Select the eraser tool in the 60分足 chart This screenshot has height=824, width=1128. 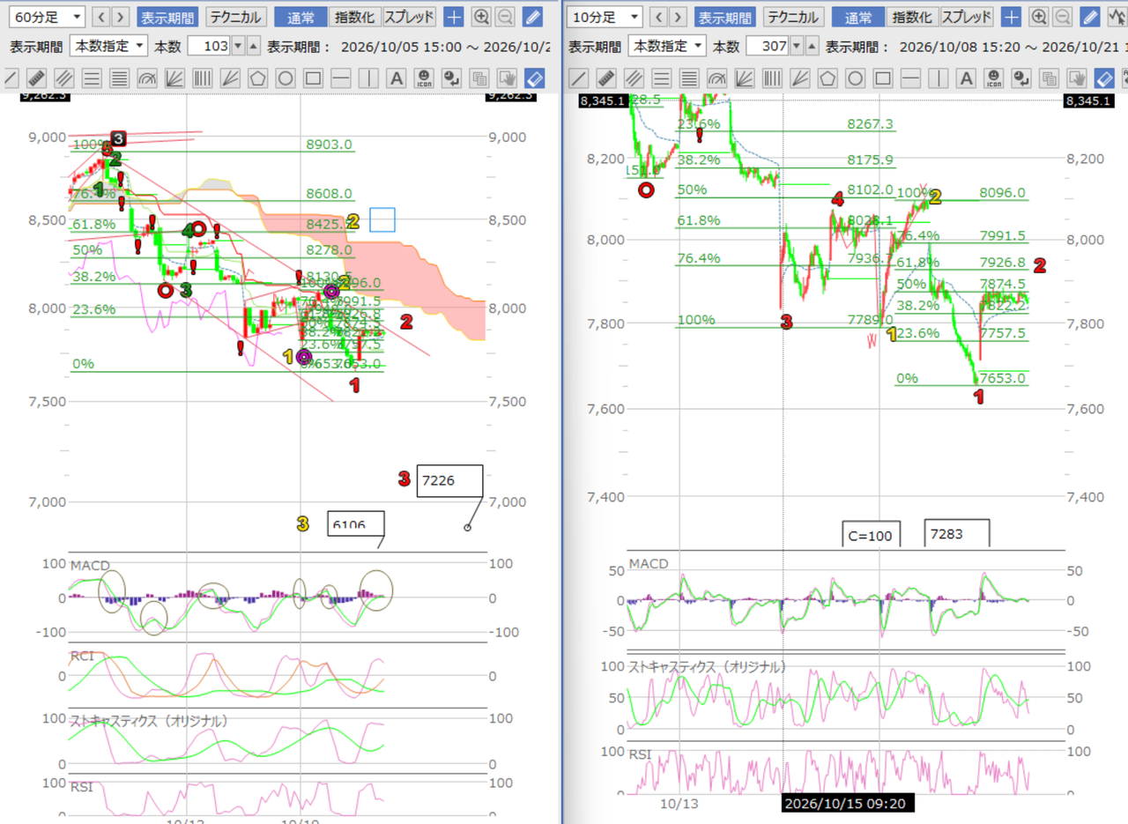click(x=535, y=78)
